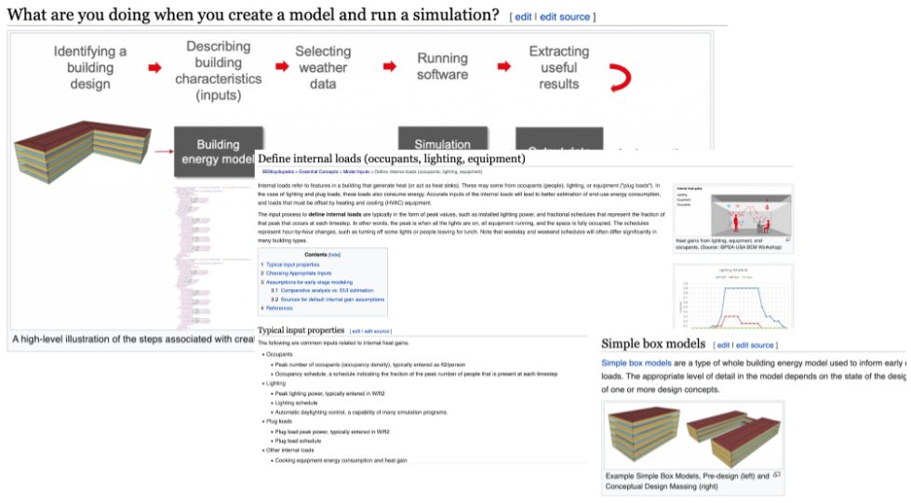Click the 'Define internal loads' page title

(391, 159)
